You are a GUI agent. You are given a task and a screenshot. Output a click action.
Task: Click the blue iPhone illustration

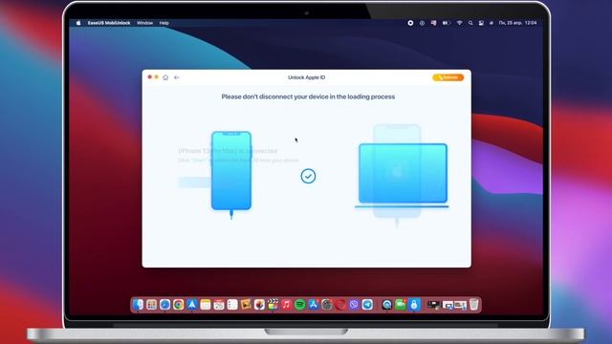231,171
